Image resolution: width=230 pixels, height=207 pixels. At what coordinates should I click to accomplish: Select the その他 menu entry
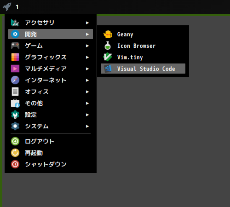[x=51, y=103]
